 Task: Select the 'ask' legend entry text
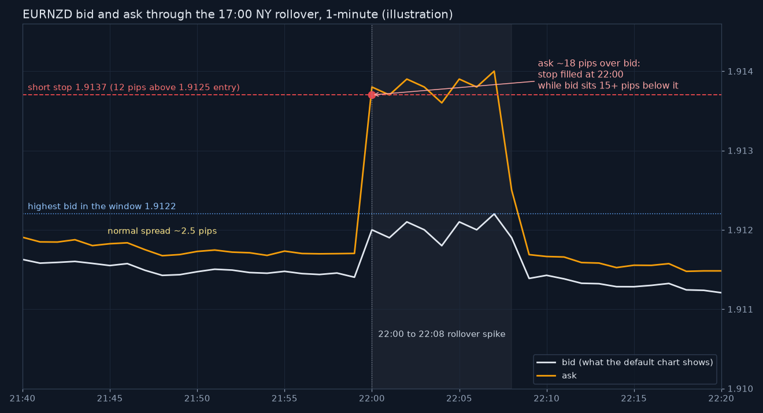(569, 376)
